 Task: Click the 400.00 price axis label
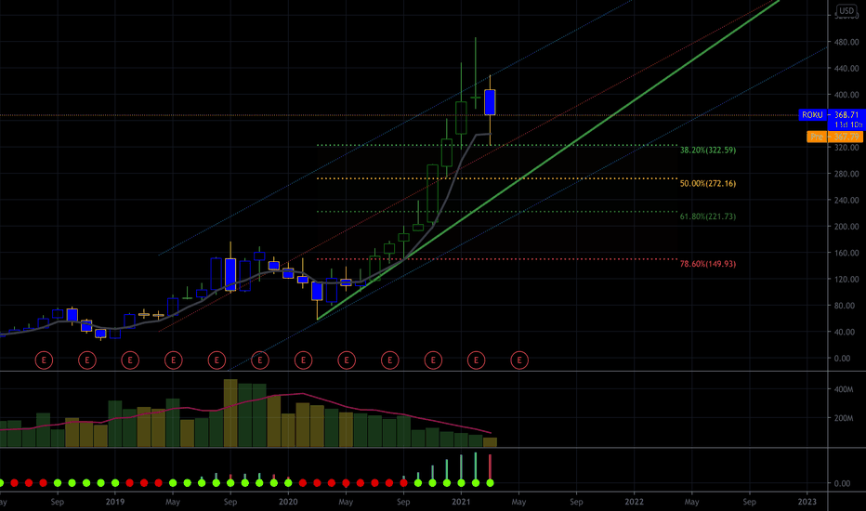[846, 95]
